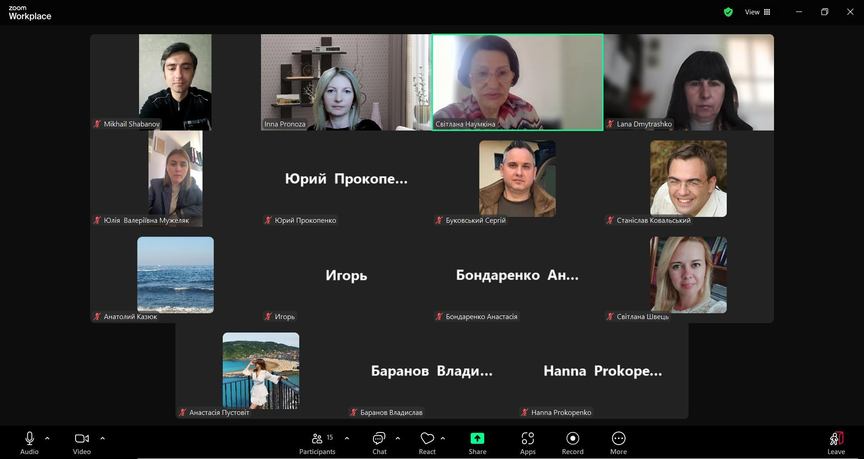Click the large Бондаренко Ан... tile name

point(517,275)
